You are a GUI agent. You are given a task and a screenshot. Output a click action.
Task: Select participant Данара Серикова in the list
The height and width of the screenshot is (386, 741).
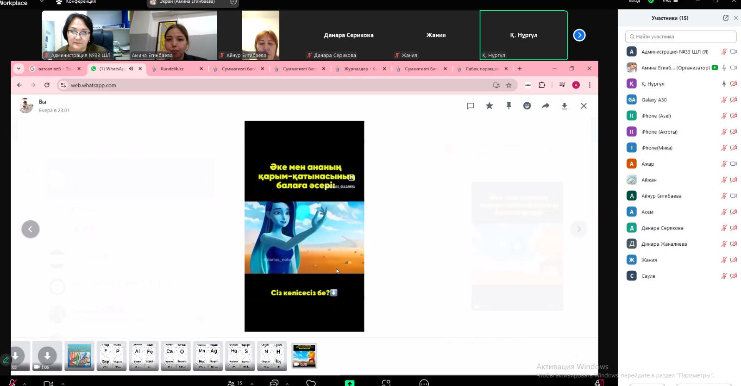point(662,228)
